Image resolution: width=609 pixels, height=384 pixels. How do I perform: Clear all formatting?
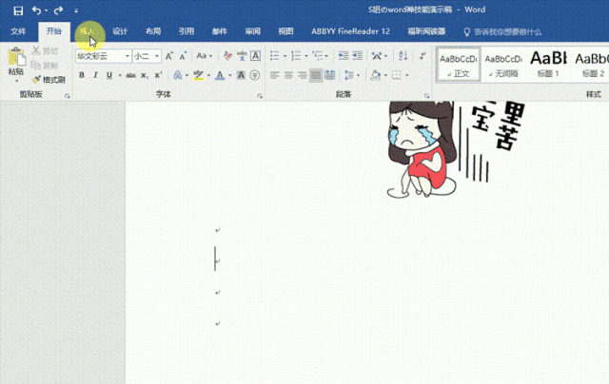[x=227, y=56]
